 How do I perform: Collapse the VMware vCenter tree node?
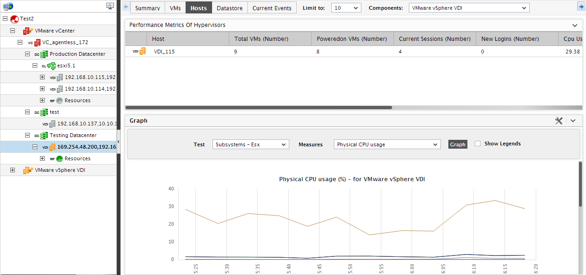tap(13, 31)
